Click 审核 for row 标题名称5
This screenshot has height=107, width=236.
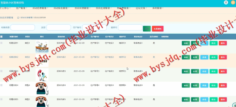tap(186, 100)
